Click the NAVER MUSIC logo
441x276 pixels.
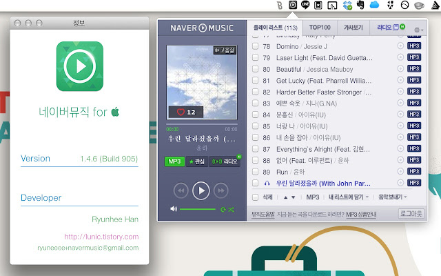(x=202, y=28)
